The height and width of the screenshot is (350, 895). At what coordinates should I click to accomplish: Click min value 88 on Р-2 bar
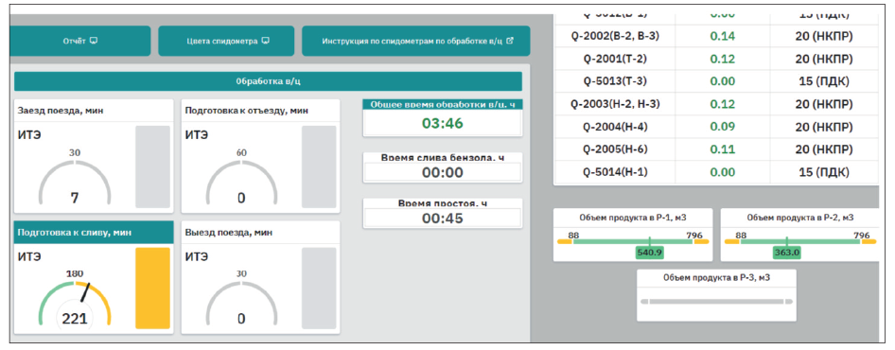741,236
